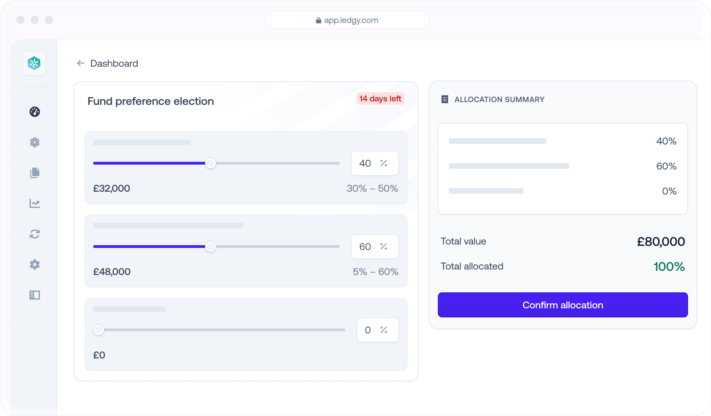Click the Ledgy logo icon in sidebar

(34, 63)
